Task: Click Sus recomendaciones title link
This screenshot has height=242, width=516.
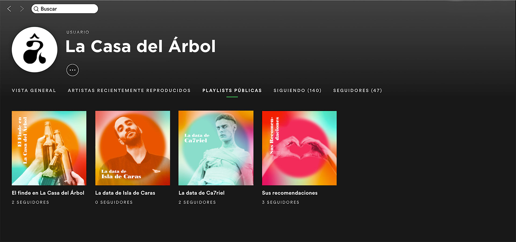Action: [290, 193]
